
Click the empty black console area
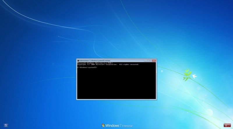coord(116,85)
